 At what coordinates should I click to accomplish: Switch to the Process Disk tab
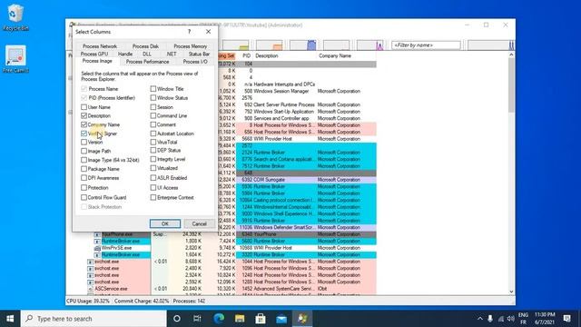[145, 46]
